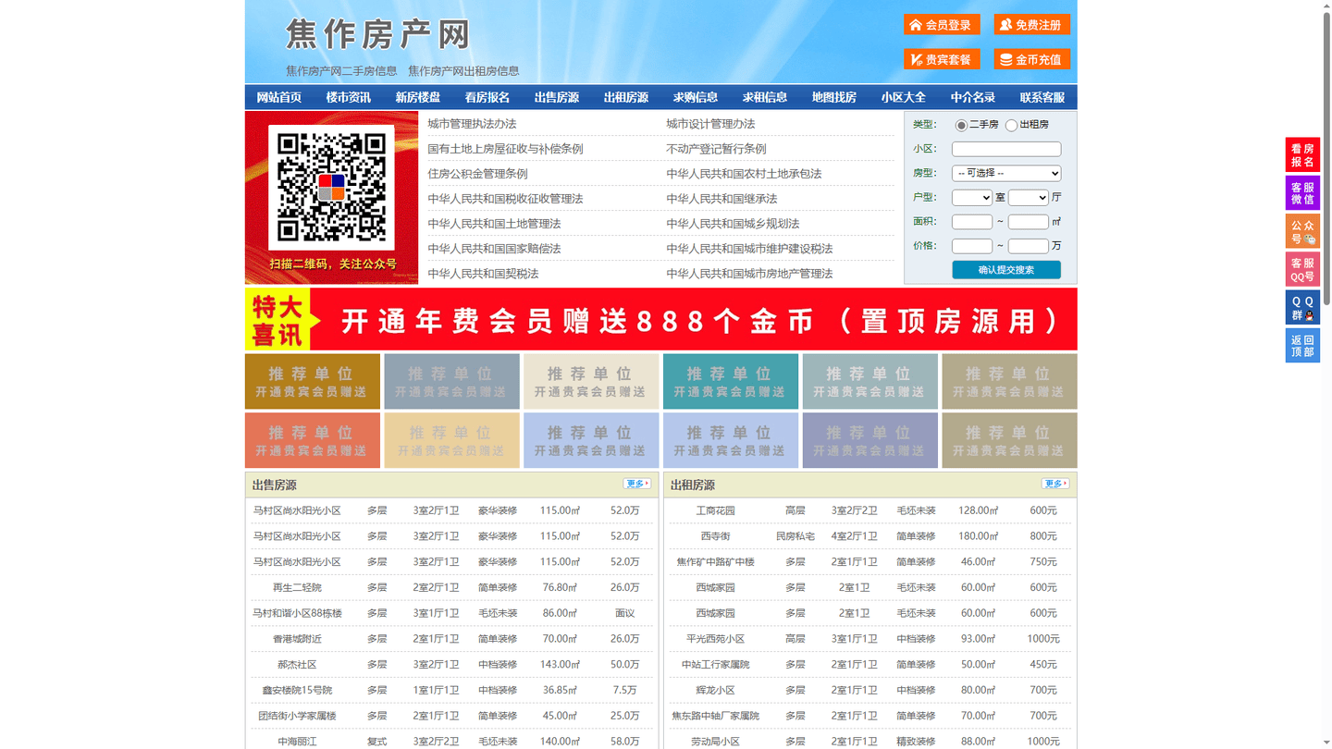Screen dimensions: 1332x749
Task: Go to 网站首页 in navigation bar
Action: (x=279, y=97)
